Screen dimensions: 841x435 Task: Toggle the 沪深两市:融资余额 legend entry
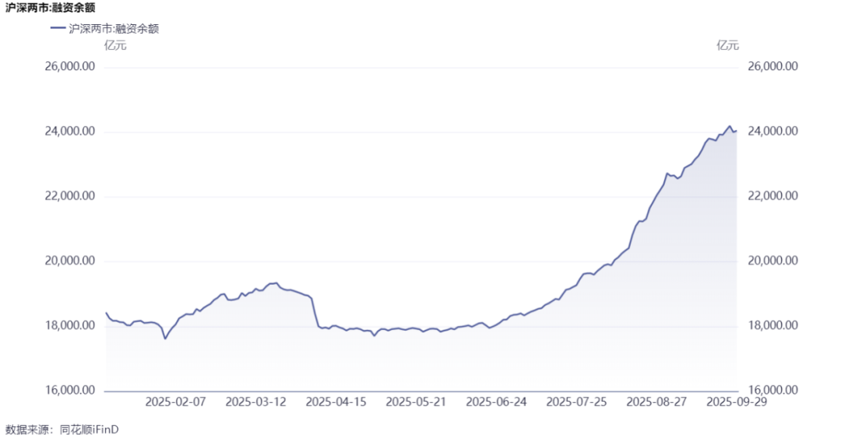coord(104,29)
